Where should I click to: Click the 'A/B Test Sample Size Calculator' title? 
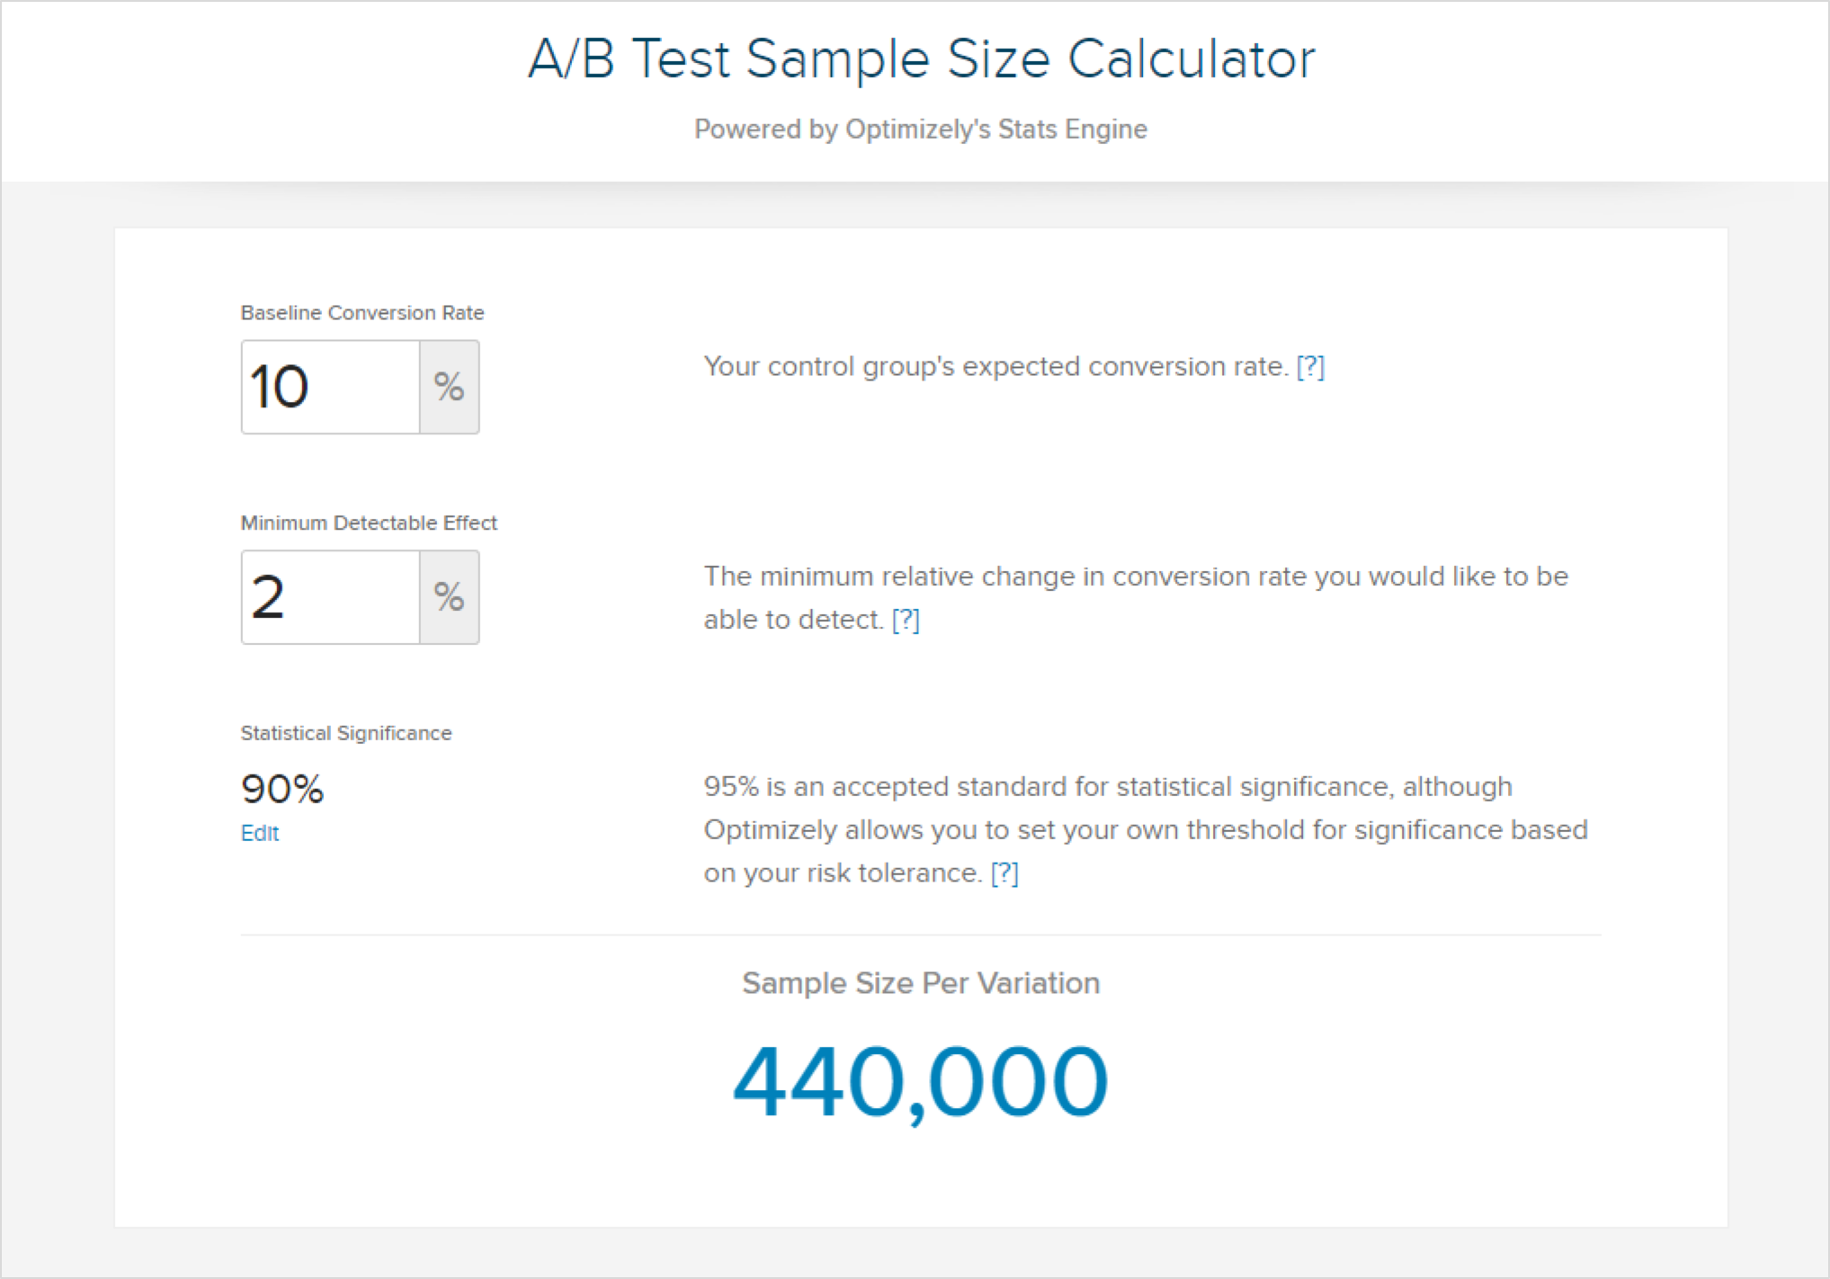point(921,59)
